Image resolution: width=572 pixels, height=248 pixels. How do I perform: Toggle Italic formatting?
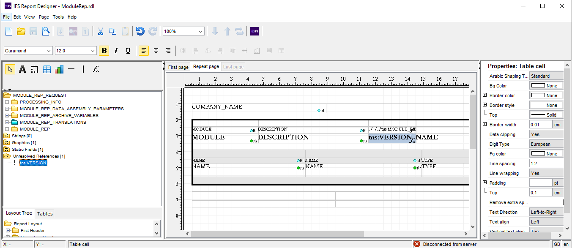pos(116,51)
